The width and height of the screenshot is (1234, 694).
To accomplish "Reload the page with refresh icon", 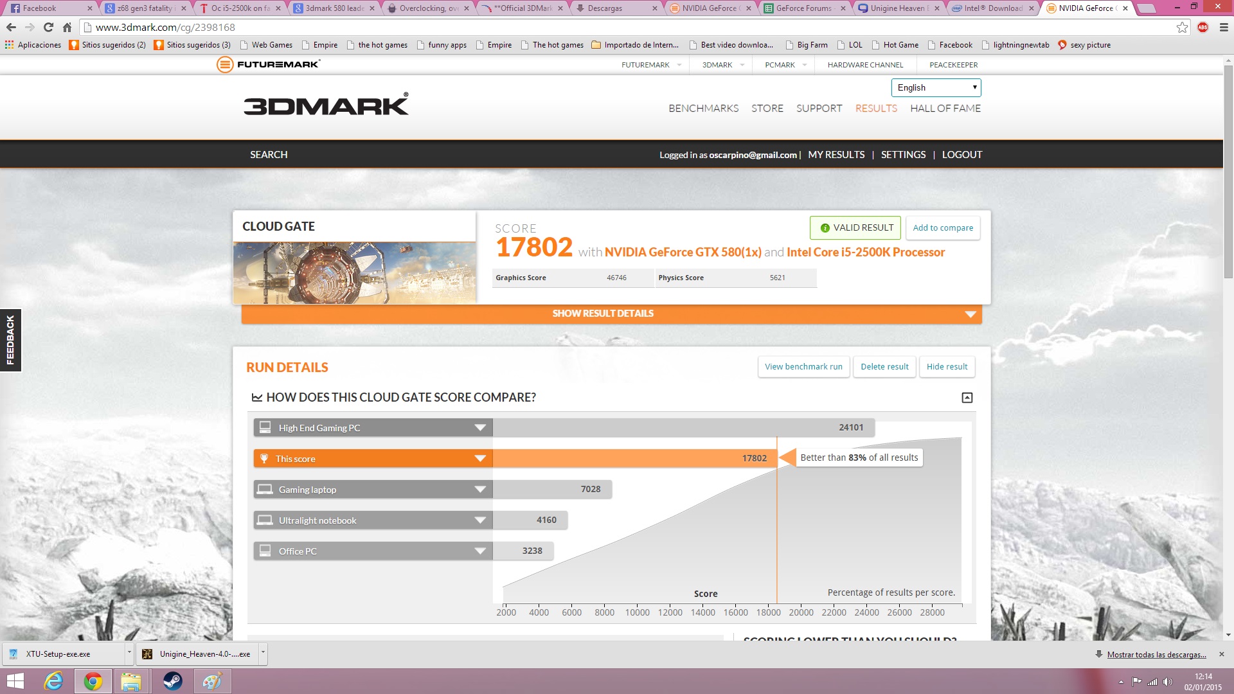I will pyautogui.click(x=48, y=27).
